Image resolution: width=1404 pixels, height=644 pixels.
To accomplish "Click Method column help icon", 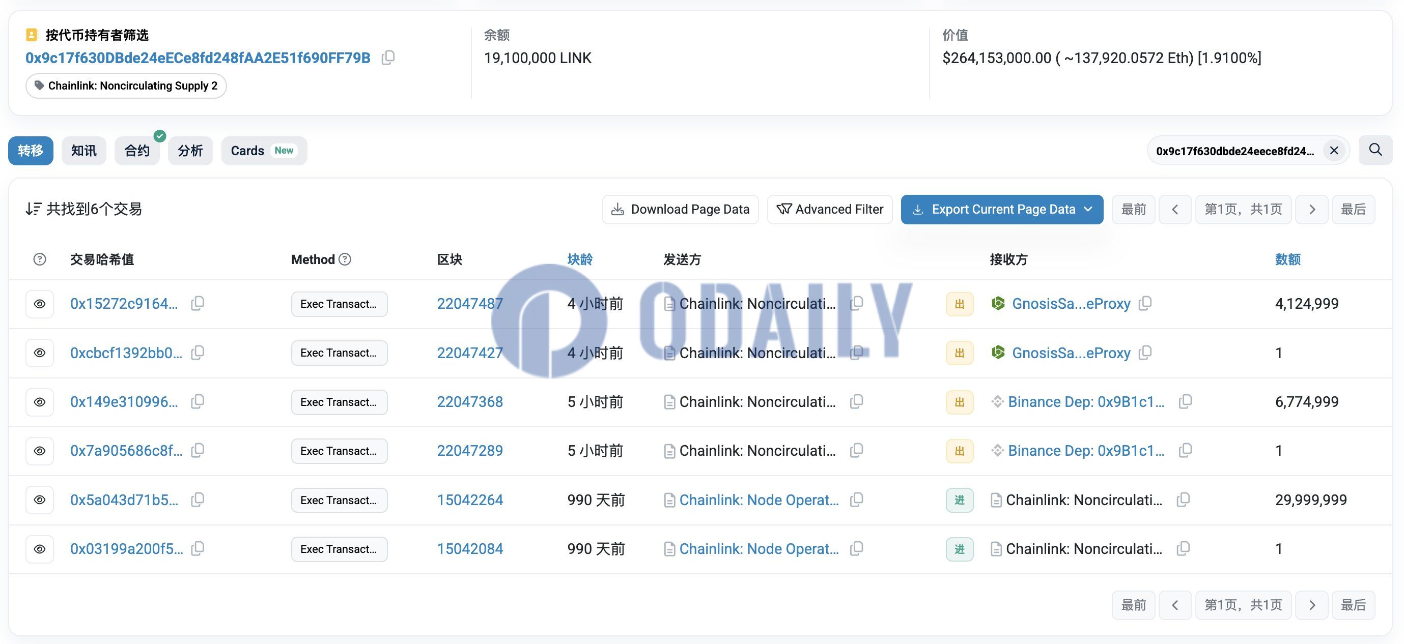I will point(345,259).
